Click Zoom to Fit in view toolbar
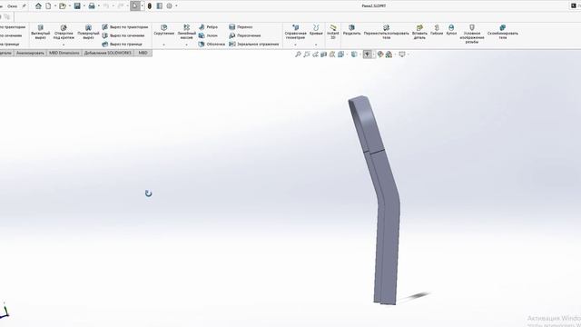The width and height of the screenshot is (581, 327). click(x=298, y=54)
